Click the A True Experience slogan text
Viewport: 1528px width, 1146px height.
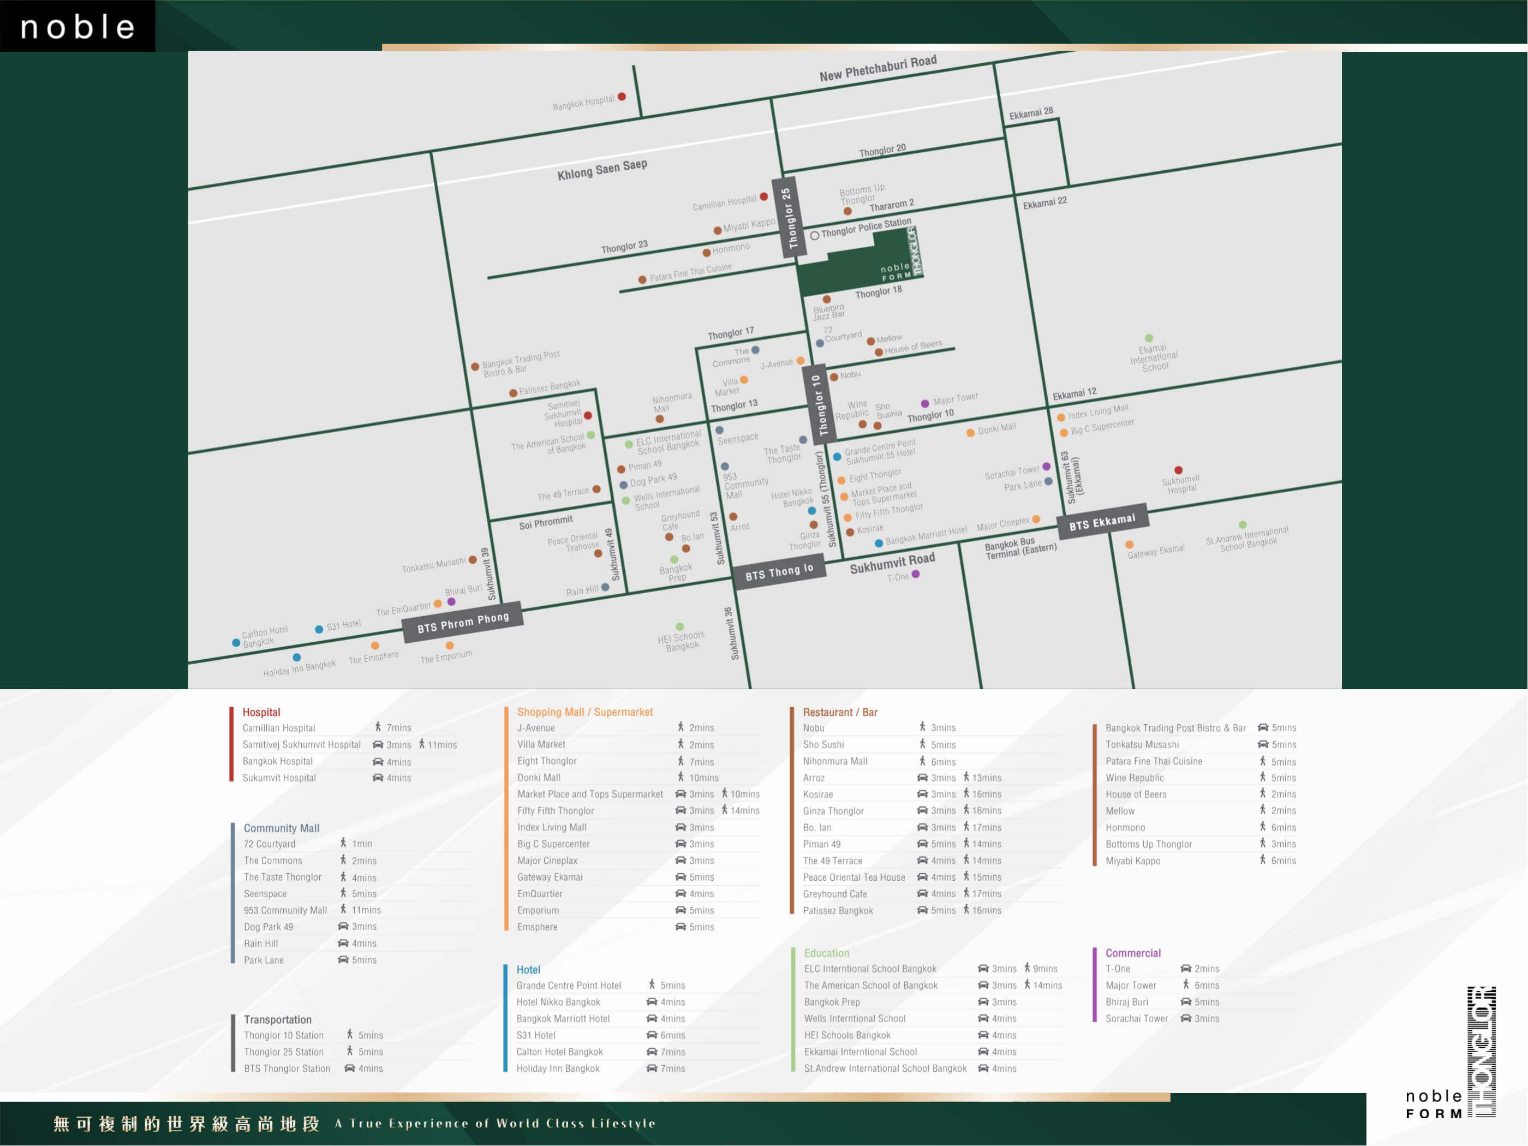pos(494,1123)
